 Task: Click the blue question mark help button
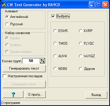[x=13, y=95]
